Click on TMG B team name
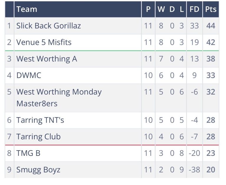The width and height of the screenshot is (226, 185). tap(28, 153)
